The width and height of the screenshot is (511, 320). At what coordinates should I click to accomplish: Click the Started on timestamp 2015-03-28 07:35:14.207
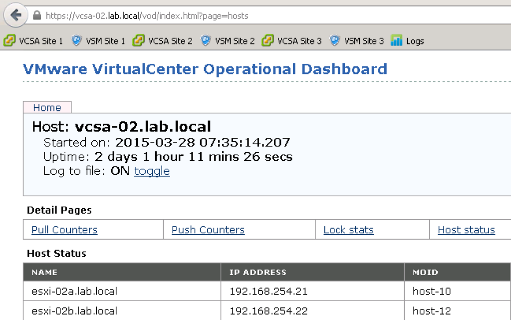pyautogui.click(x=203, y=142)
